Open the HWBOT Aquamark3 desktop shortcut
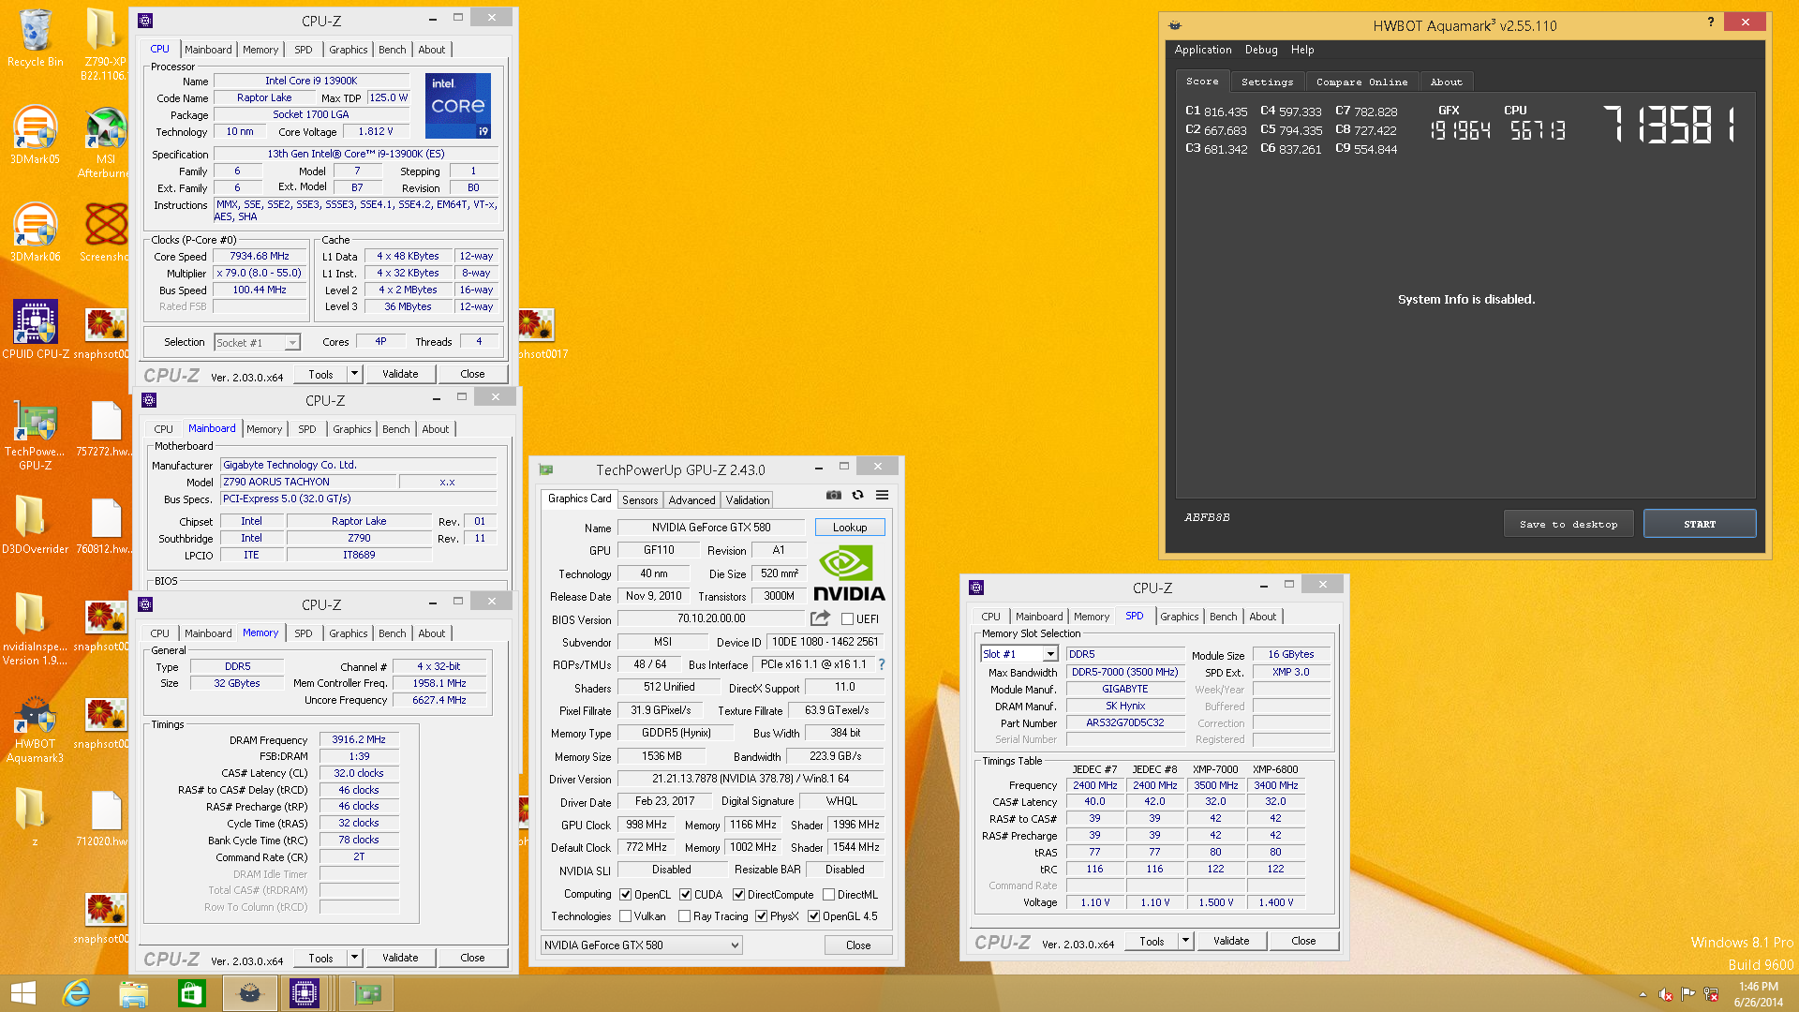Viewport: 1799px width, 1012px height. click(x=35, y=730)
